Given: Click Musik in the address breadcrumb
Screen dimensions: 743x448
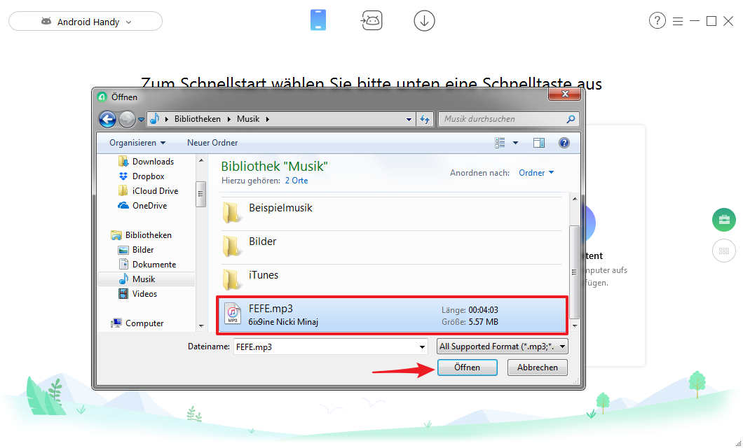Looking at the screenshot, I should (248, 119).
